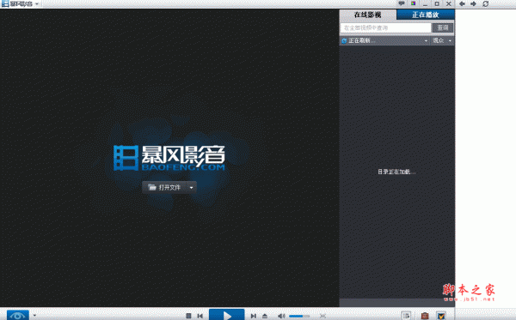Focus the video search input field
This screenshot has height=320, width=516.
point(385,28)
